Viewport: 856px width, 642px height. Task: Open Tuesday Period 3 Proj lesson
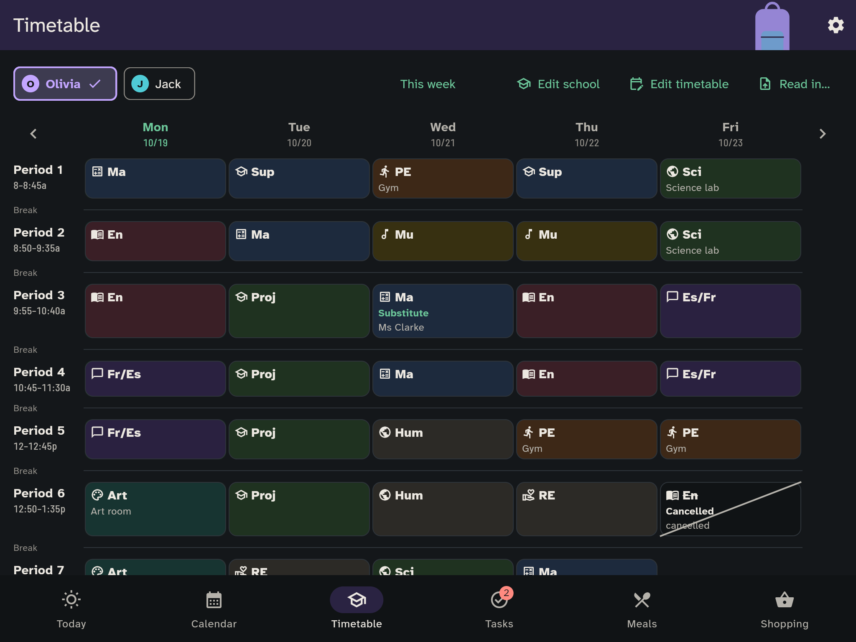[x=299, y=311]
